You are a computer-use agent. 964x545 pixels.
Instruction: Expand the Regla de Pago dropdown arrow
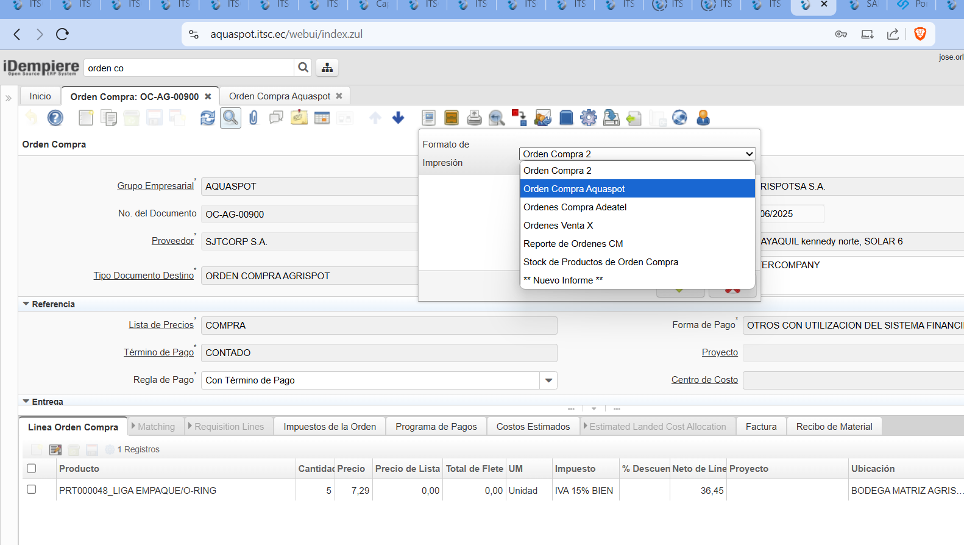click(x=548, y=380)
